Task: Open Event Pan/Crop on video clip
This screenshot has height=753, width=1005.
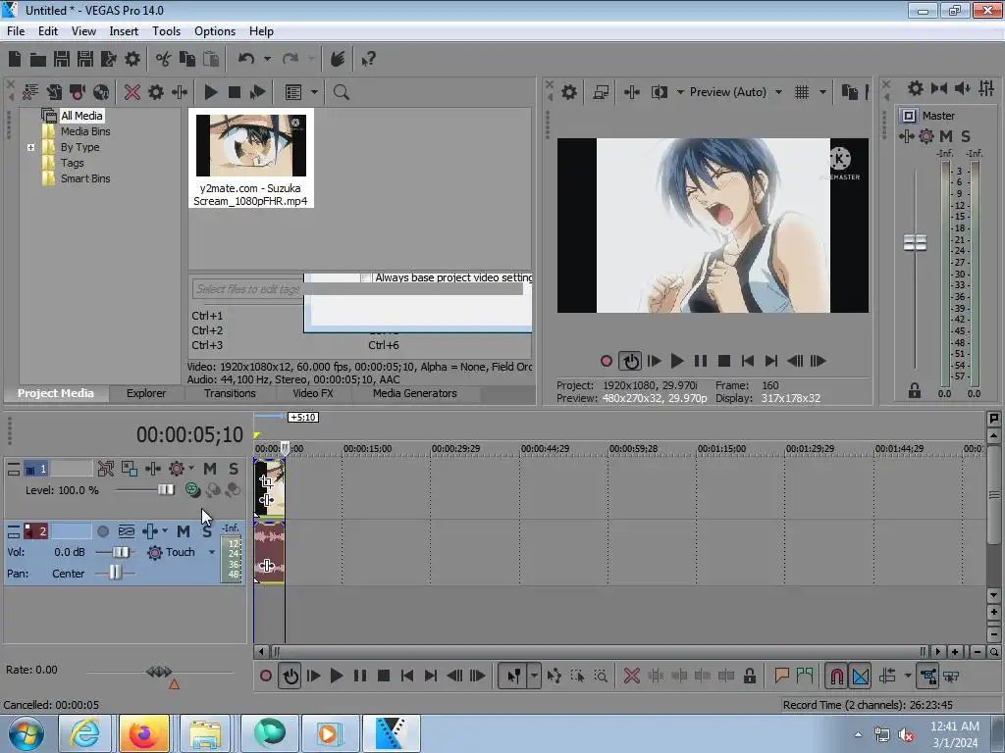Action: 267,482
